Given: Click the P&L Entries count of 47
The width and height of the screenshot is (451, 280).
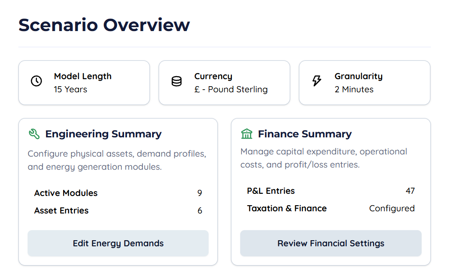Looking at the screenshot, I should point(410,191).
